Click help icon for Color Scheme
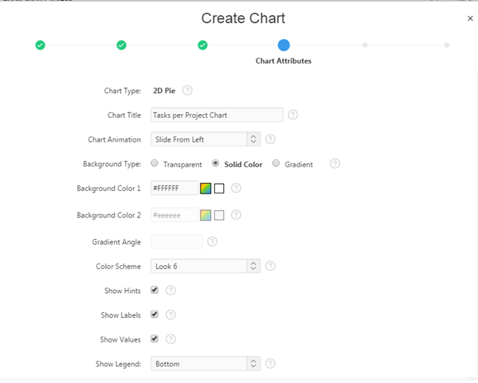 pos(270,266)
